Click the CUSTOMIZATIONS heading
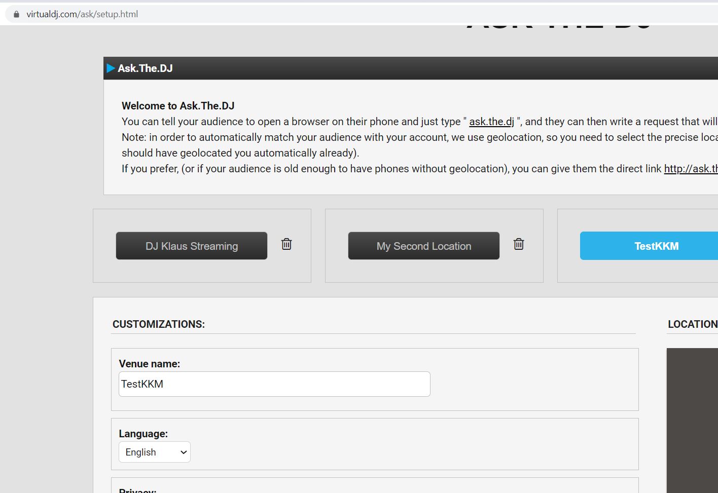Image resolution: width=718 pixels, height=493 pixels. tap(159, 324)
